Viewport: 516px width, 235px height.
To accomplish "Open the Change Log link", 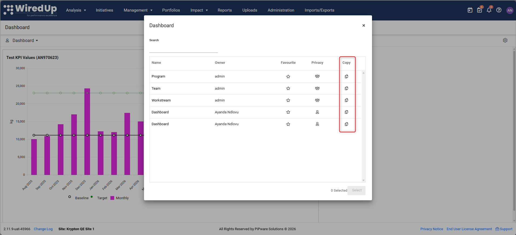I will coord(43,229).
